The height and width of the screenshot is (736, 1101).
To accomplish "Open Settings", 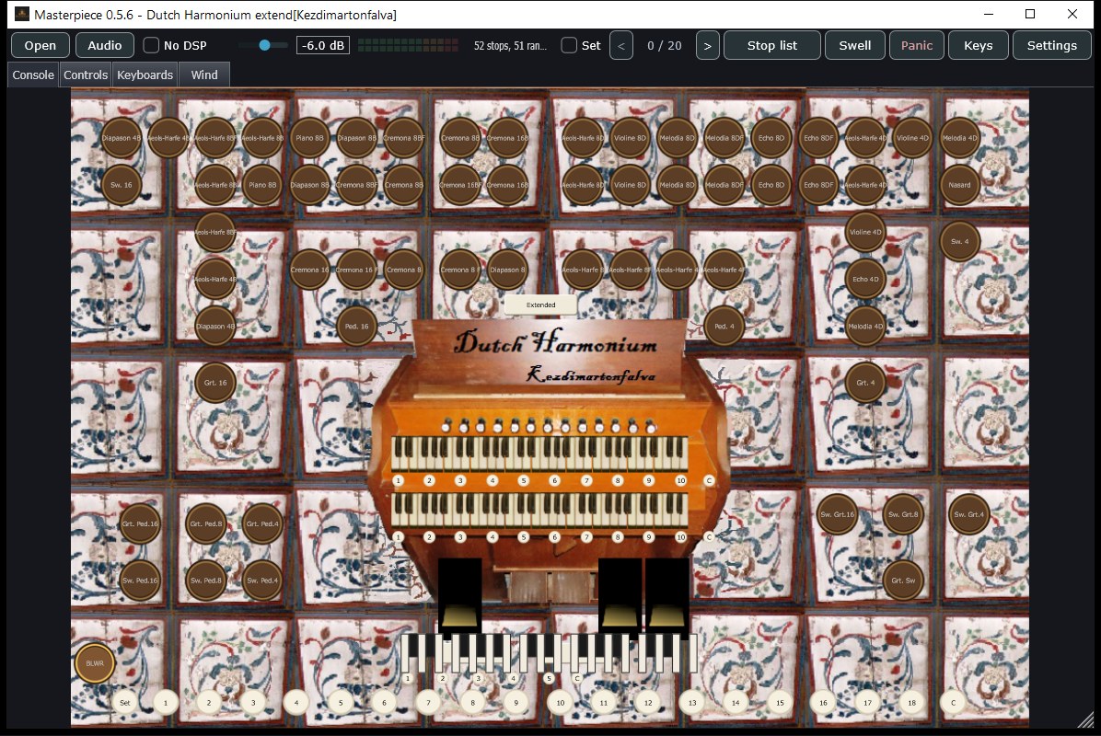I will click(x=1052, y=46).
